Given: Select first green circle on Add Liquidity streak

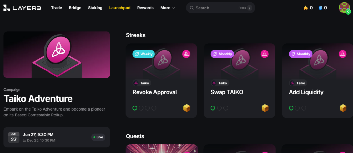Looking at the screenshot, I should pyautogui.click(x=291, y=108).
